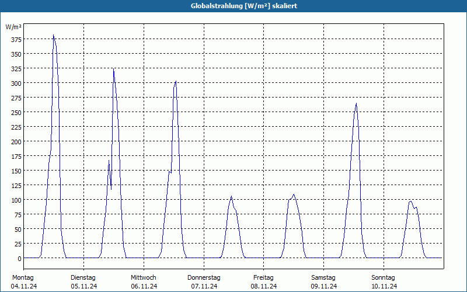Click Tuesday's radiation peak near 325

point(113,69)
